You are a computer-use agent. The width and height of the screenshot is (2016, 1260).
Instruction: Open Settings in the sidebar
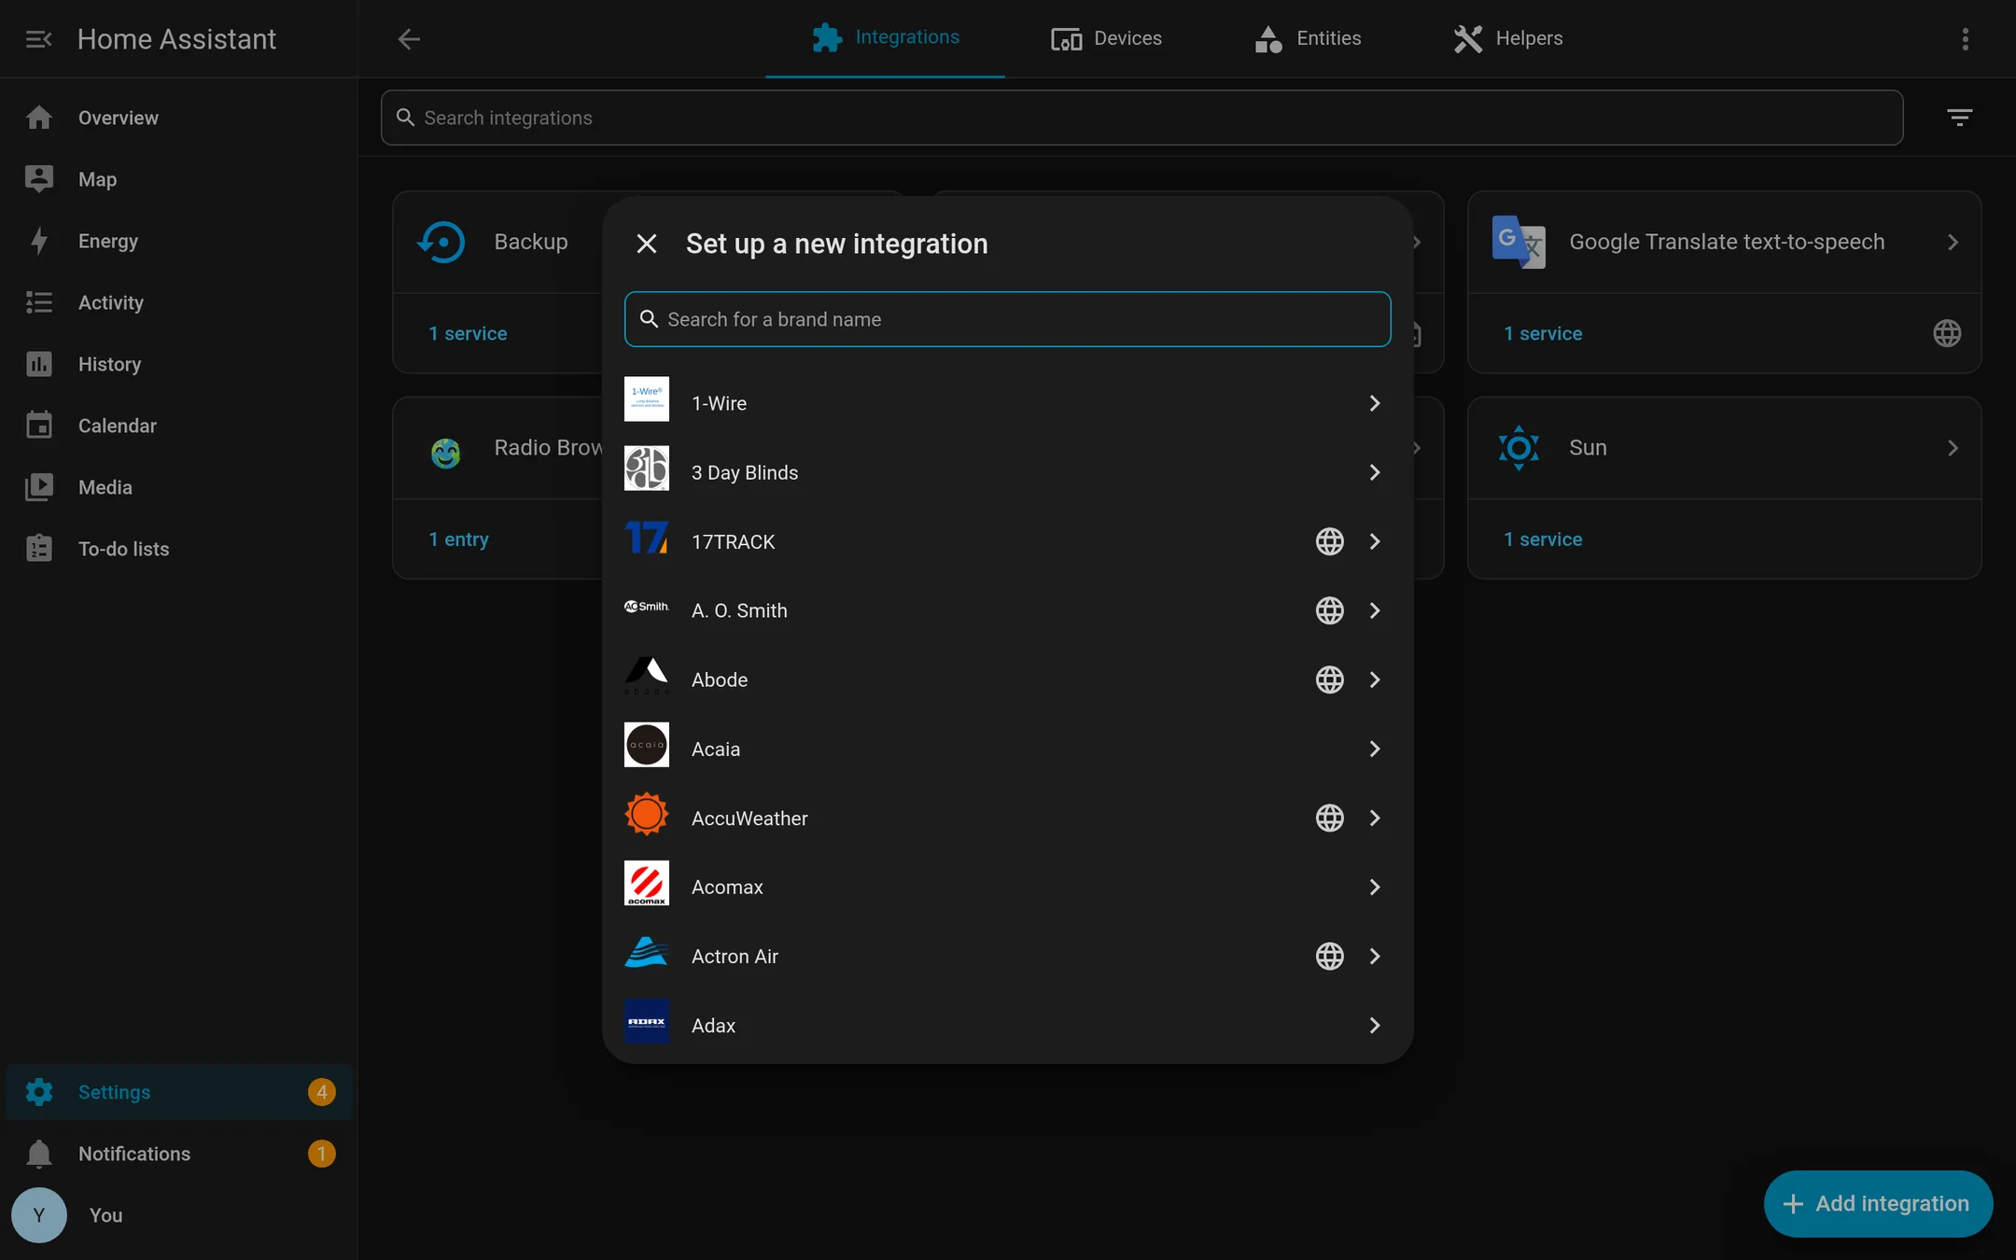178,1092
